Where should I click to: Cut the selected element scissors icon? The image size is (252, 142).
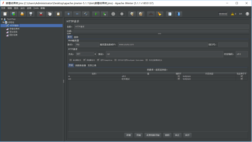click(41, 14)
